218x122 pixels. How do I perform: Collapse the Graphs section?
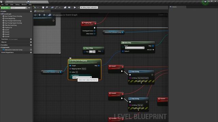[x=1, y=11]
